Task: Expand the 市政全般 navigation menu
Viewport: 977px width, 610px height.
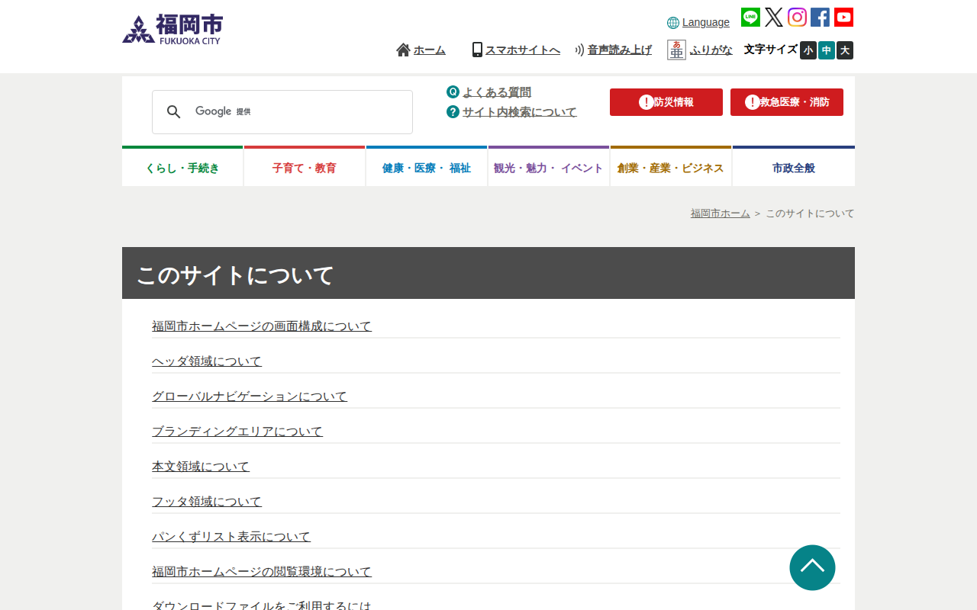Action: pos(793,168)
